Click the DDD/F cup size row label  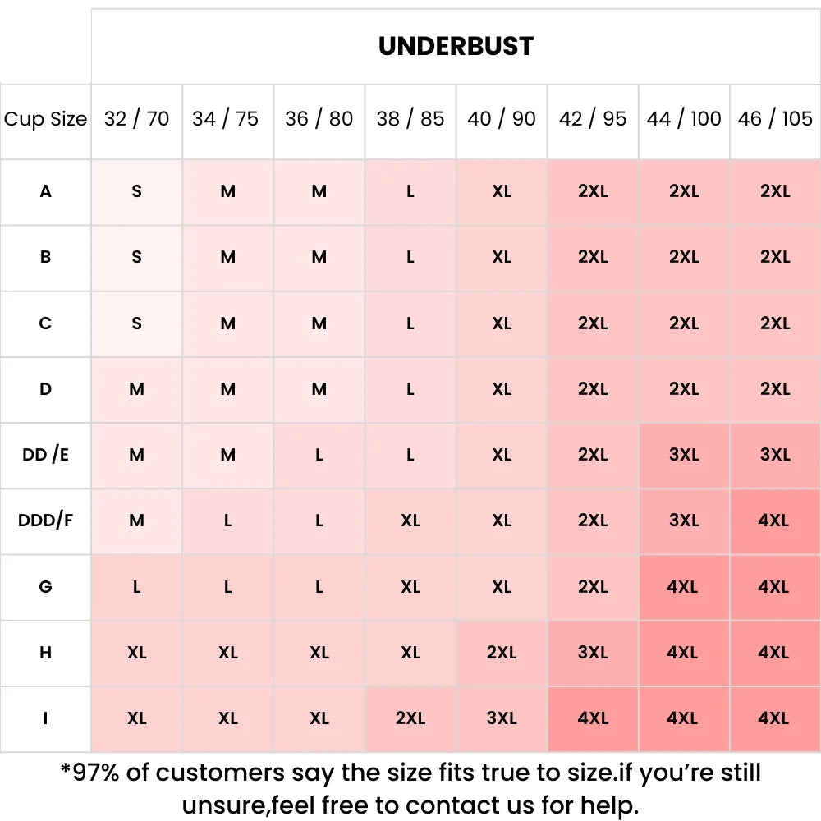tap(45, 521)
